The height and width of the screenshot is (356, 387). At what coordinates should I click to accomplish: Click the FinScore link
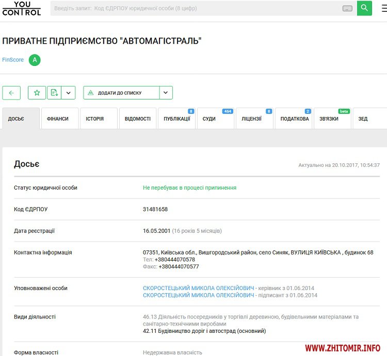coord(13,60)
